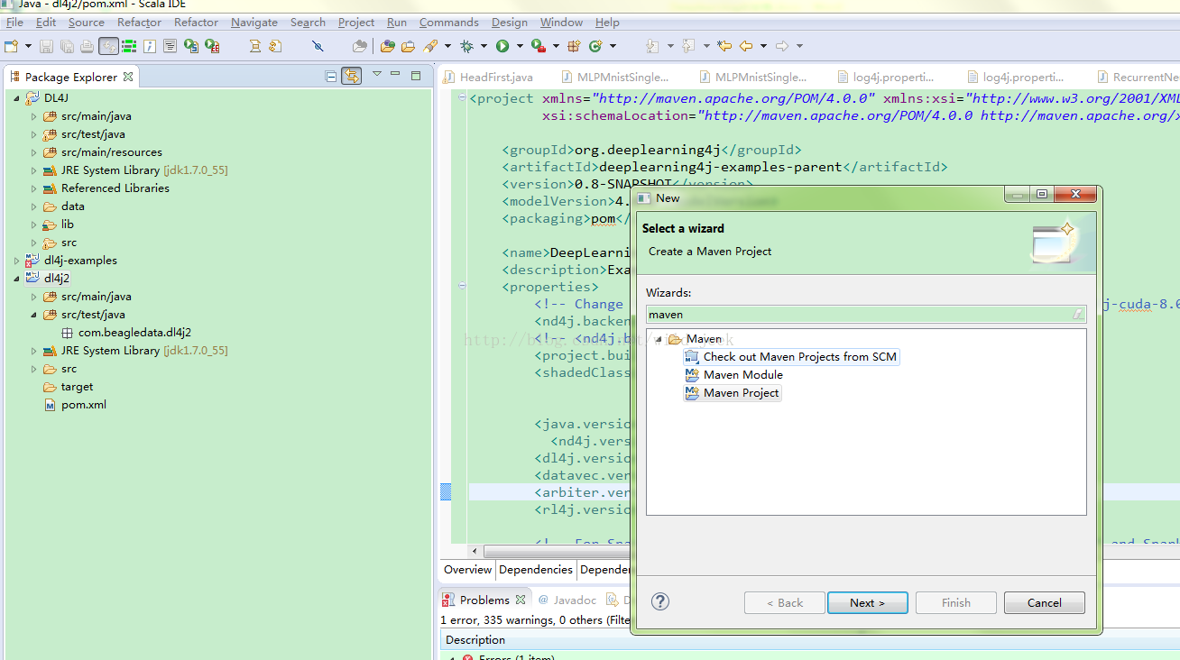Viewport: 1180px width, 660px height.
Task: Click the Open Task folder toolbar icon
Action: coord(408,46)
